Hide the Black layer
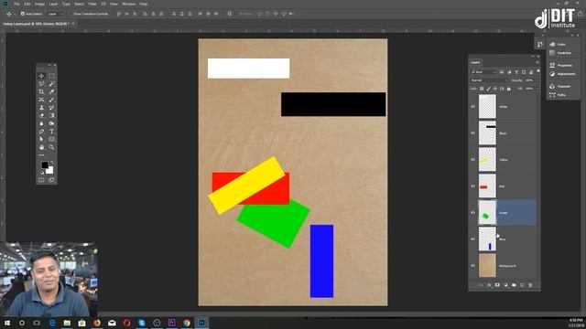This screenshot has width=586, height=329. tap(472, 133)
